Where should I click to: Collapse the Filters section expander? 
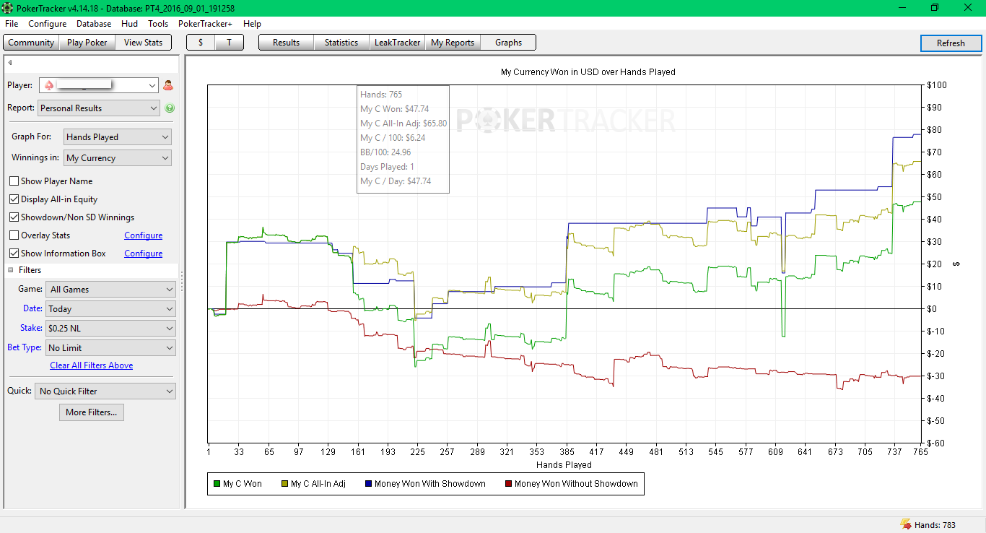[11, 270]
